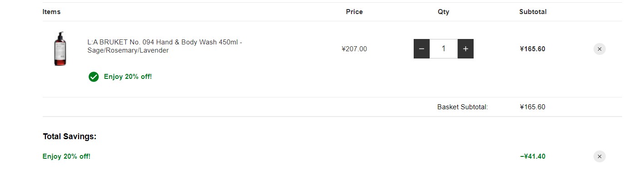Select the ¥207.00 item price

tap(354, 49)
